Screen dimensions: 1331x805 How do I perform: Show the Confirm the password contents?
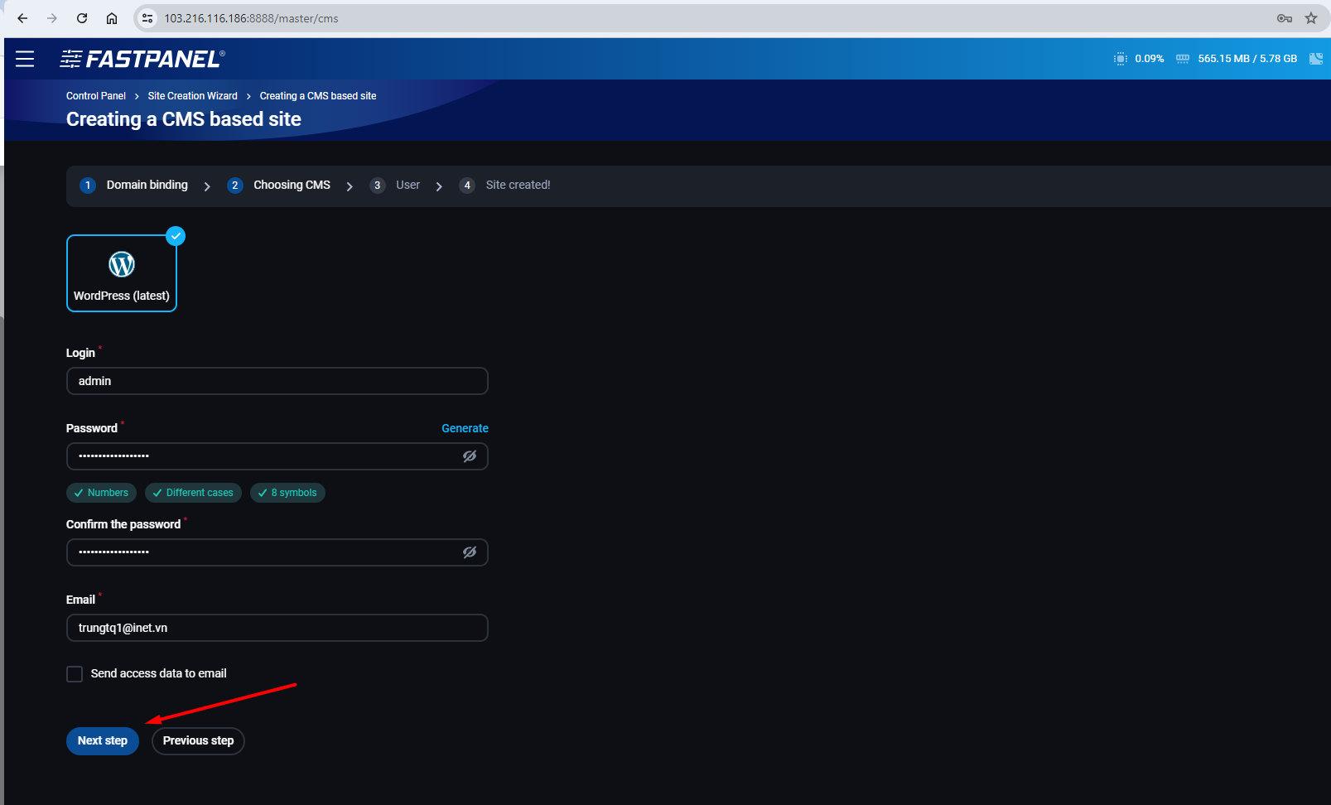click(x=470, y=552)
